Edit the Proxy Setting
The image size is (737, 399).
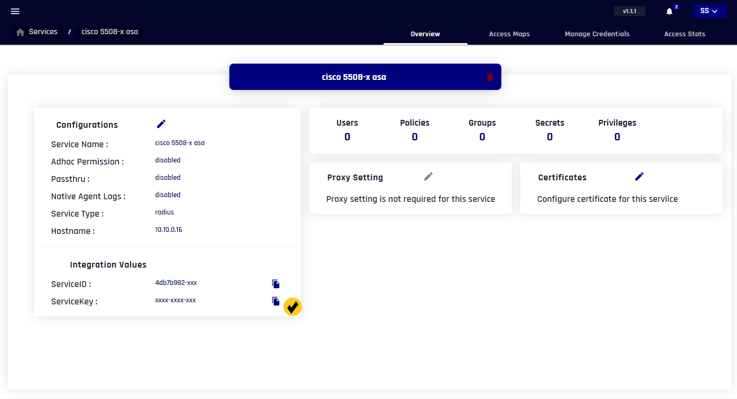428,177
